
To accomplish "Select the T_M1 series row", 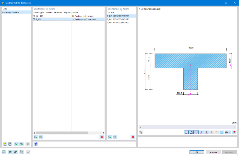I will (69, 20).
